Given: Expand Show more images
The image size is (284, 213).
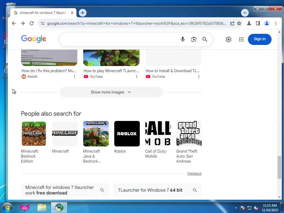Looking at the screenshot, I should pyautogui.click(x=111, y=92).
